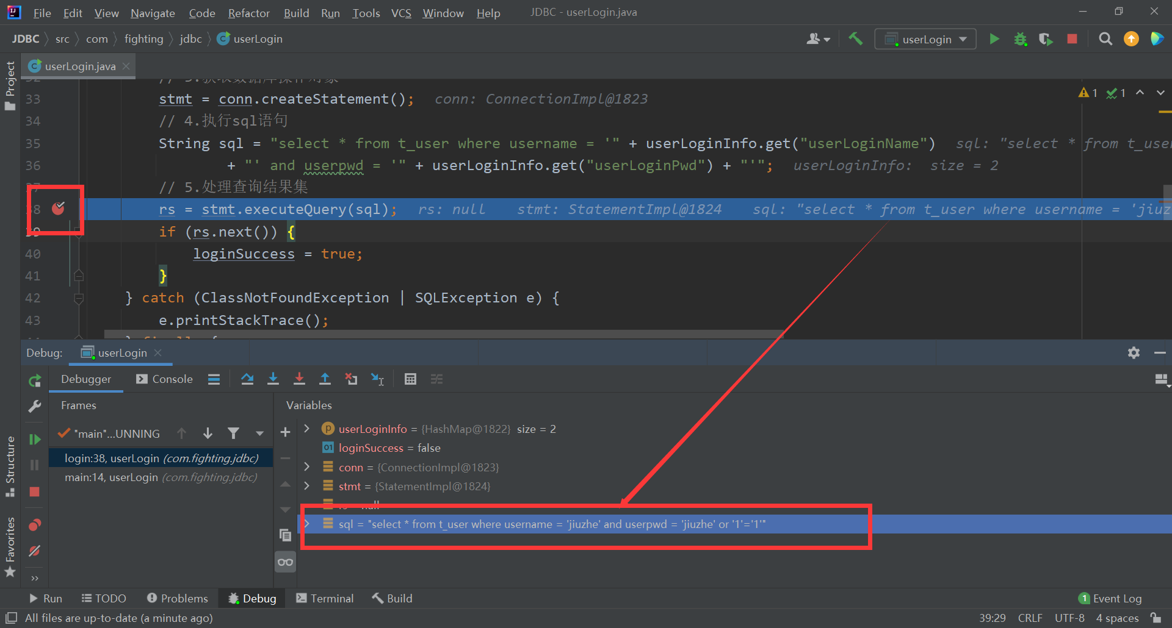
Task: Click Run to Cursor icon
Action: [377, 379]
